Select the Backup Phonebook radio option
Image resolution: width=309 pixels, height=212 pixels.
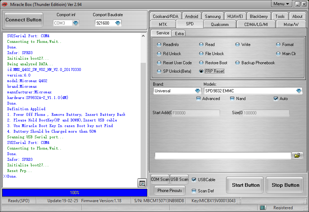(255, 63)
